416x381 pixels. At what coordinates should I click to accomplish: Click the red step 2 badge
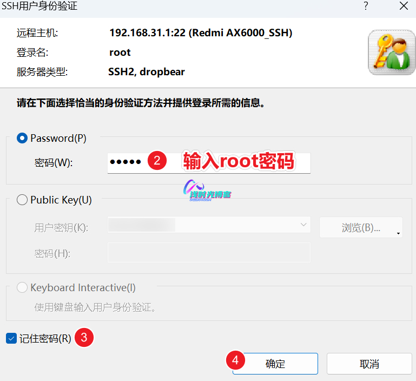[157, 161]
